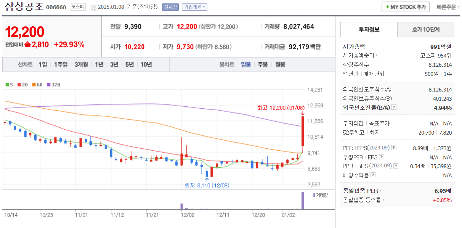Click the 시가 value 10,220
Image resolution: width=462 pixels, height=228 pixels.
(x=135, y=47)
